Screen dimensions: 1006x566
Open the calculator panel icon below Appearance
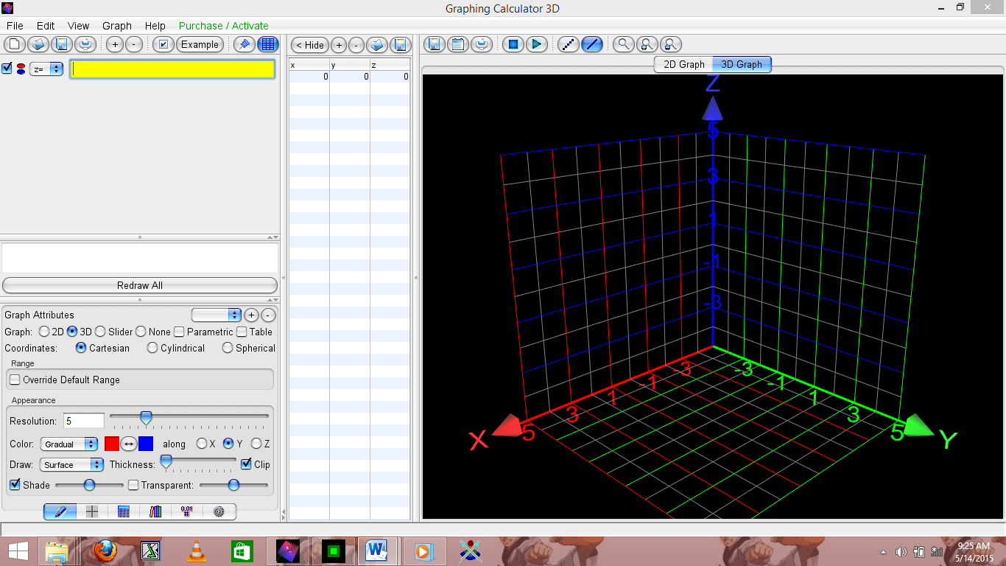coord(123,511)
